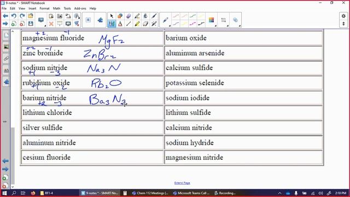Image resolution: width=350 pixels, height=197 pixels.
Task: Expand the display screens dropdown
Action: (x=45, y=26)
